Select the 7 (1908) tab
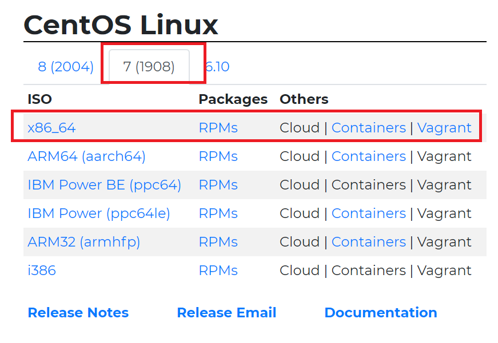This screenshot has height=343, width=498. pyautogui.click(x=149, y=67)
